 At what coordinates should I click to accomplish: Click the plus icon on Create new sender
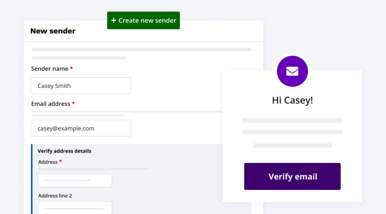113,20
